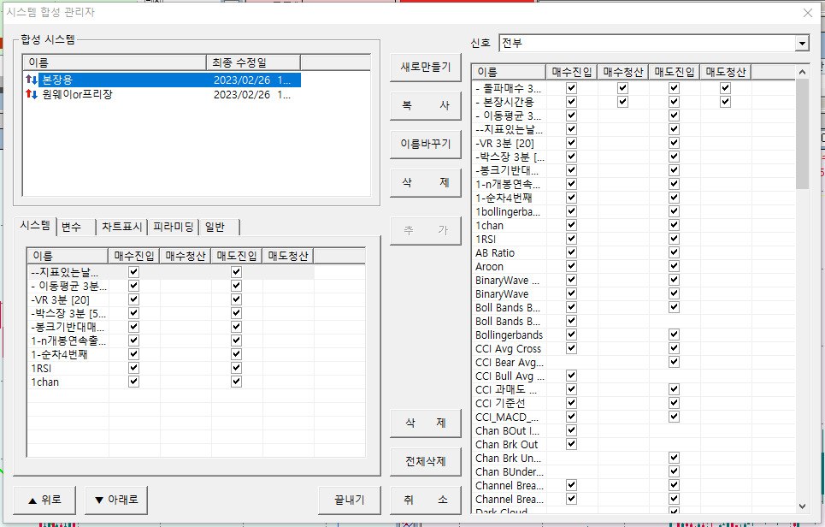The width and height of the screenshot is (825, 527).
Task: Switch to the 차트표시 tab
Action: point(122,227)
